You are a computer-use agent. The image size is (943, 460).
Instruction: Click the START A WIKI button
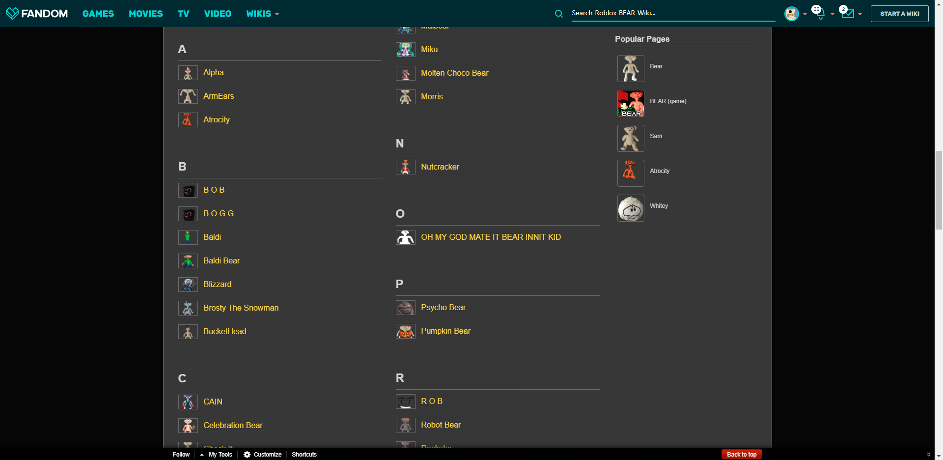click(900, 14)
